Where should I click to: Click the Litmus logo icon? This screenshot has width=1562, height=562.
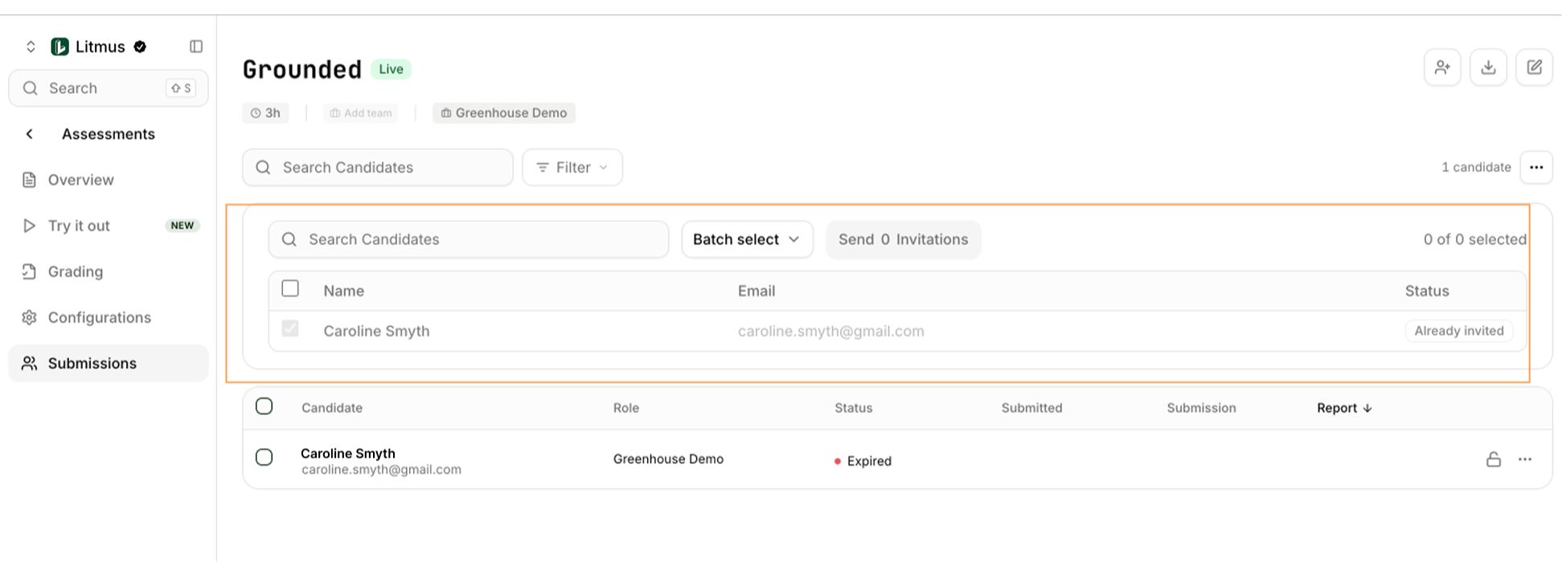(x=59, y=47)
